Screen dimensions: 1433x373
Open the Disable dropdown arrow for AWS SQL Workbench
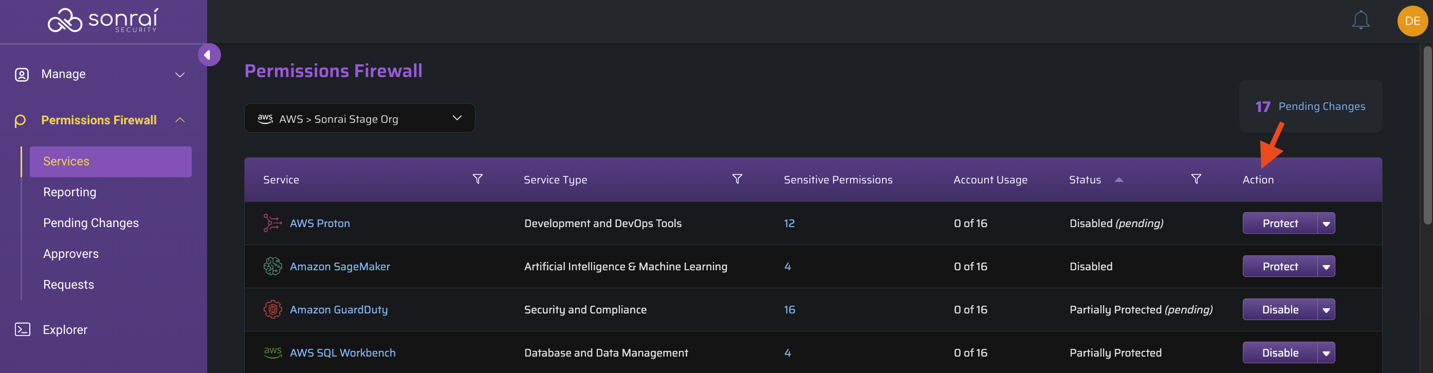coord(1326,353)
